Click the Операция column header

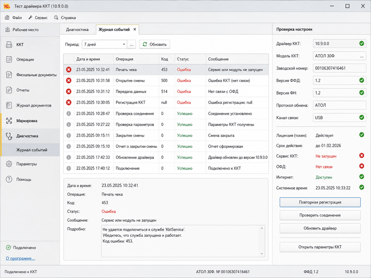point(136,59)
